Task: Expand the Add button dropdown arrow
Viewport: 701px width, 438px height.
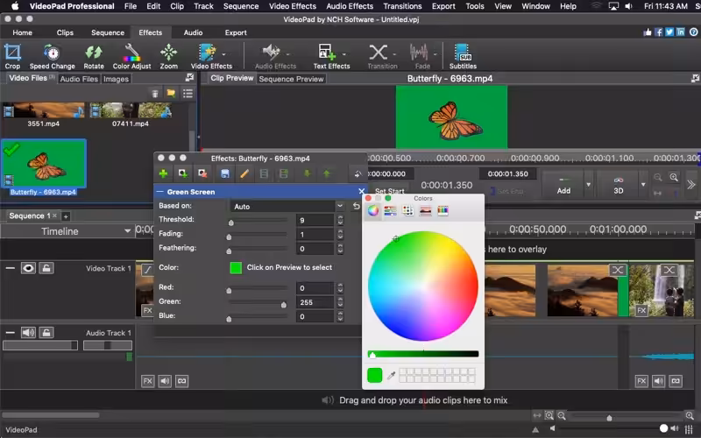Action: [x=588, y=185]
